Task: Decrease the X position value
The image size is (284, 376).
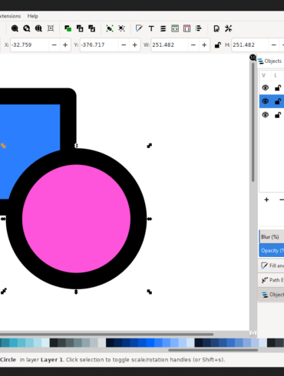Action: (x=54, y=45)
